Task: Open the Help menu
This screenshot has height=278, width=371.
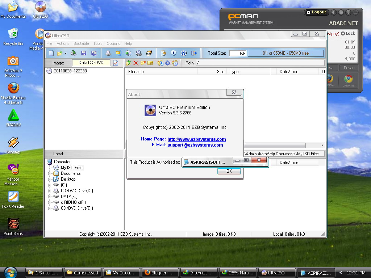Action: point(128,43)
